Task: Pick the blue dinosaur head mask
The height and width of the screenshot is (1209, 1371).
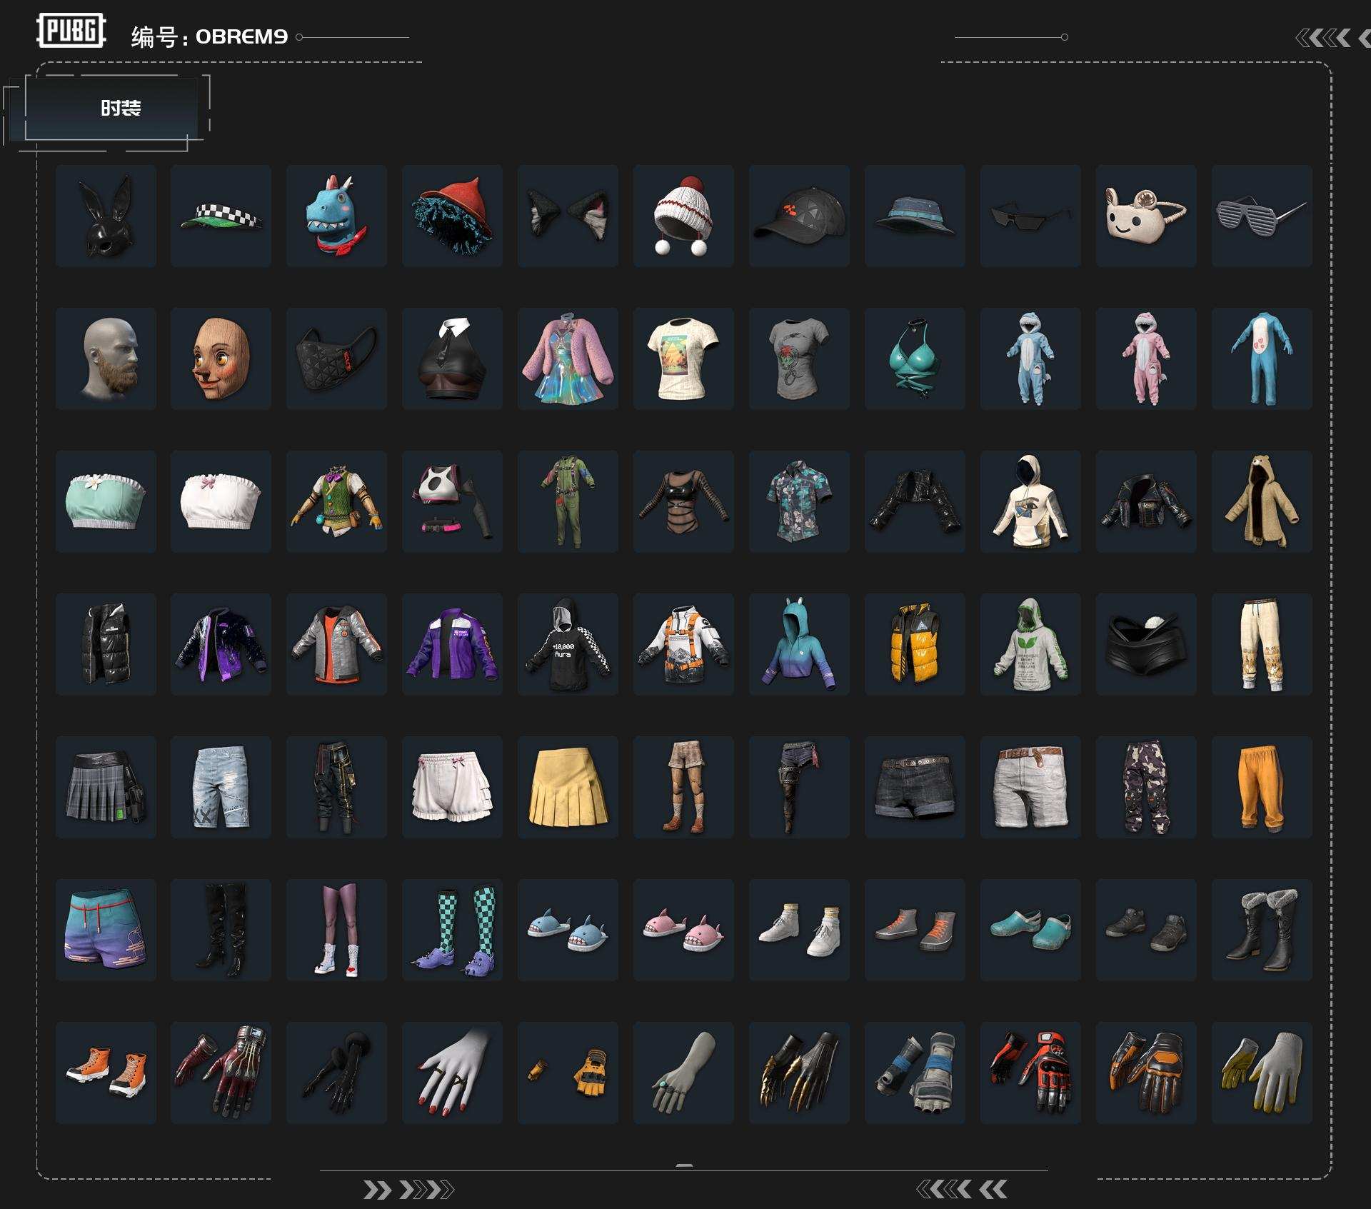Action: [336, 216]
